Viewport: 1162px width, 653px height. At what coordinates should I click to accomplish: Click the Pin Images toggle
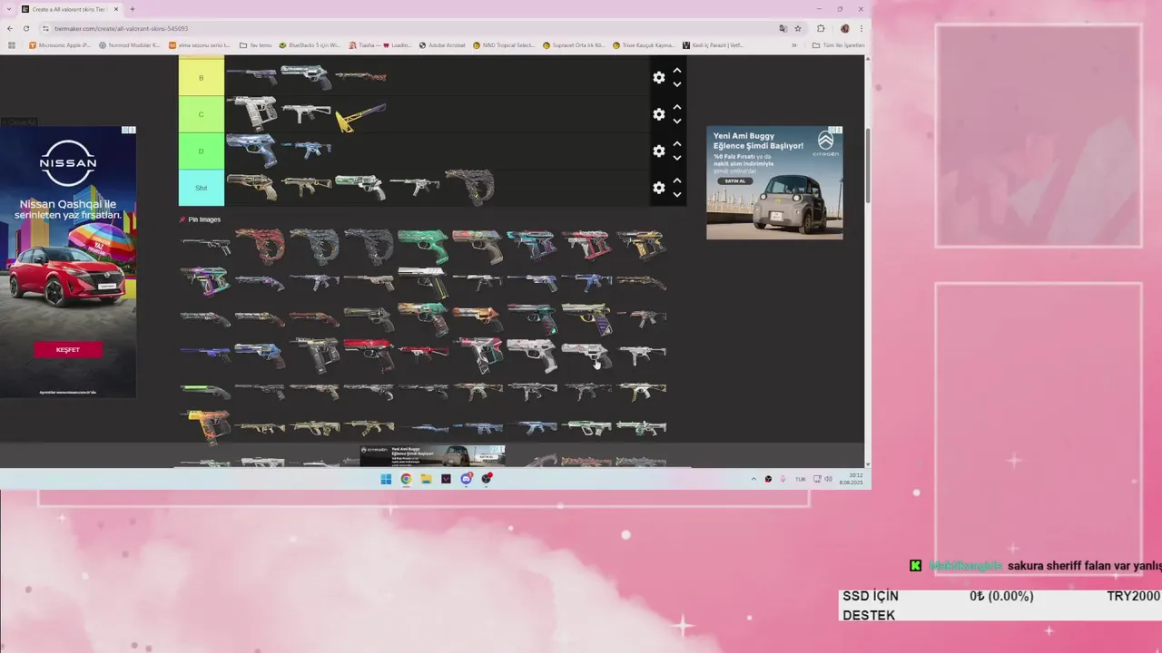point(200,219)
